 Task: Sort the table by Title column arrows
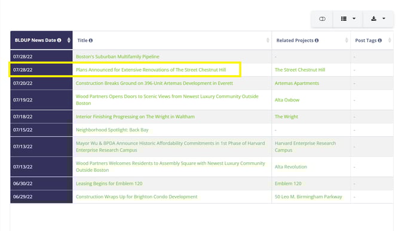pyautogui.click(x=268, y=41)
